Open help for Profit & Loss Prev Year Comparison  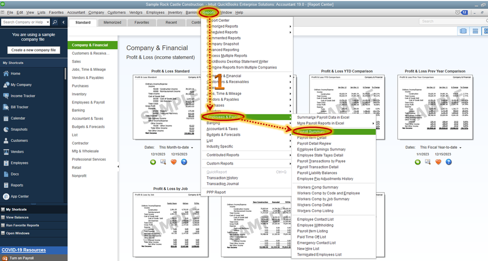[x=448, y=162]
